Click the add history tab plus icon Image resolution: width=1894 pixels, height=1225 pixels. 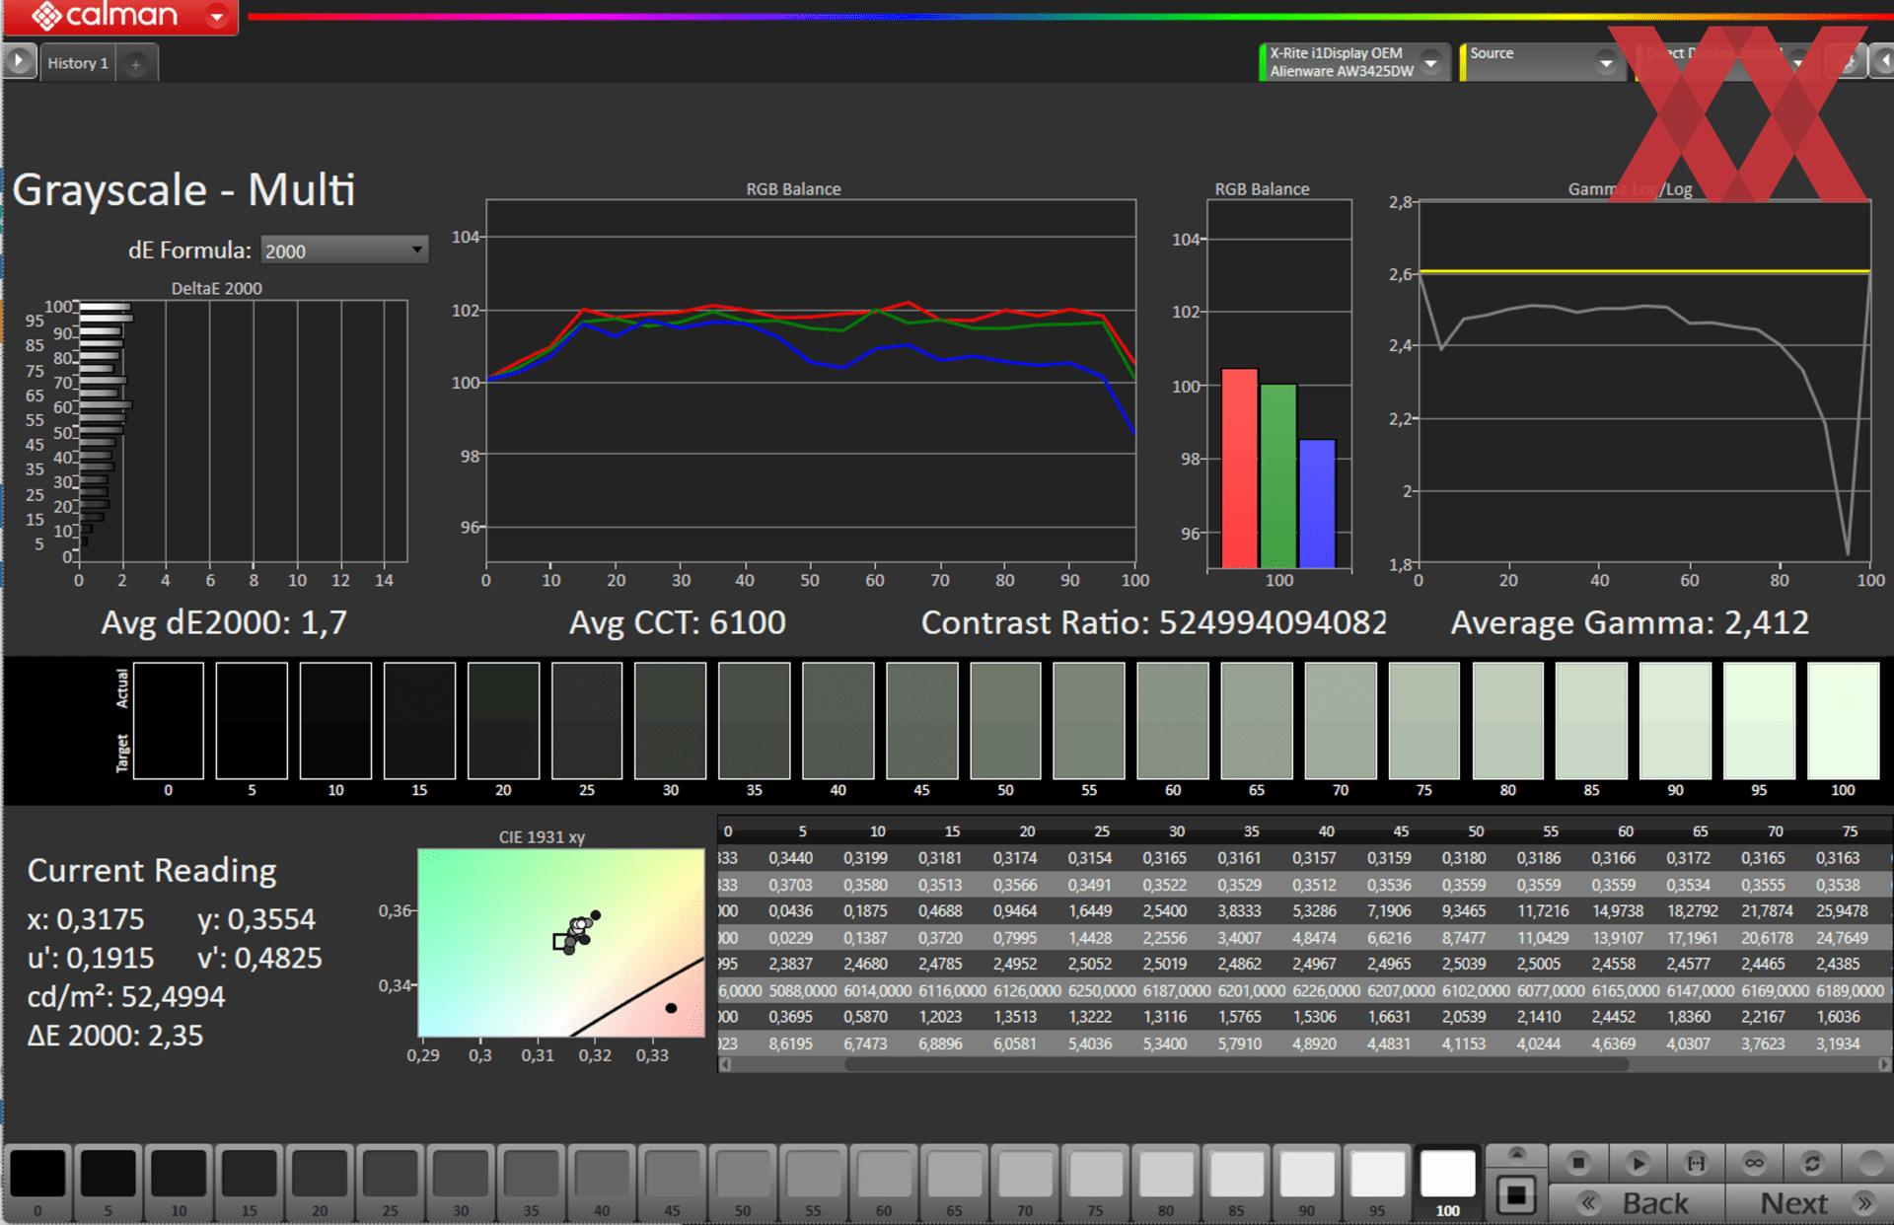point(136,64)
